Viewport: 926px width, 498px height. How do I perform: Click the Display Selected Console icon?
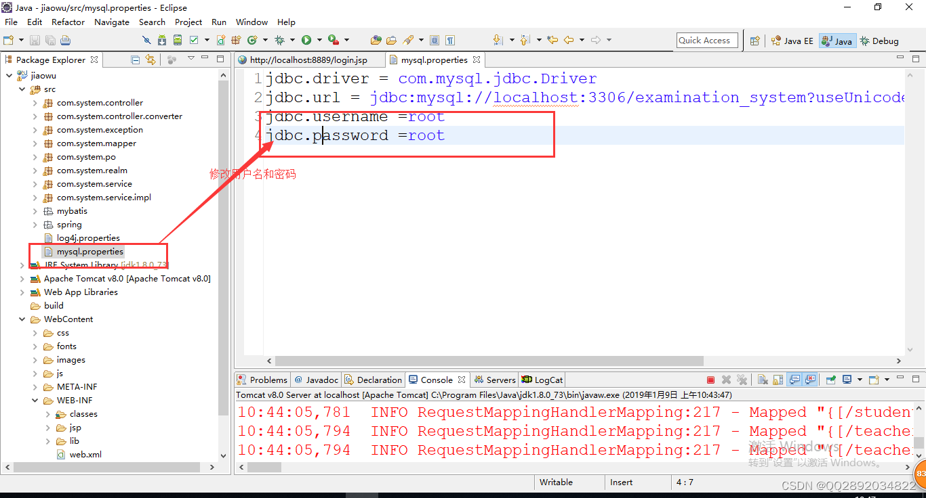tap(848, 380)
